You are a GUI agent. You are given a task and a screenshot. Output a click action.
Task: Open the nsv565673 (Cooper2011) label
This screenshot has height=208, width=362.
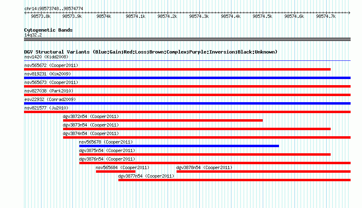tap(51, 82)
